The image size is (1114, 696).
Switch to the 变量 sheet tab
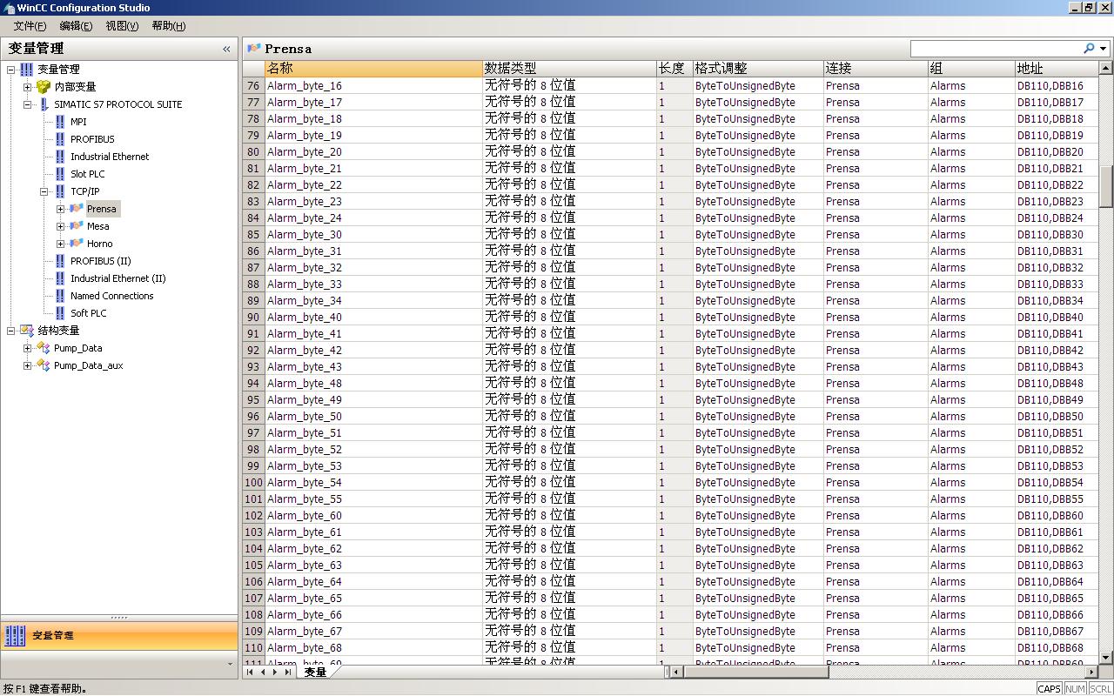pos(315,672)
